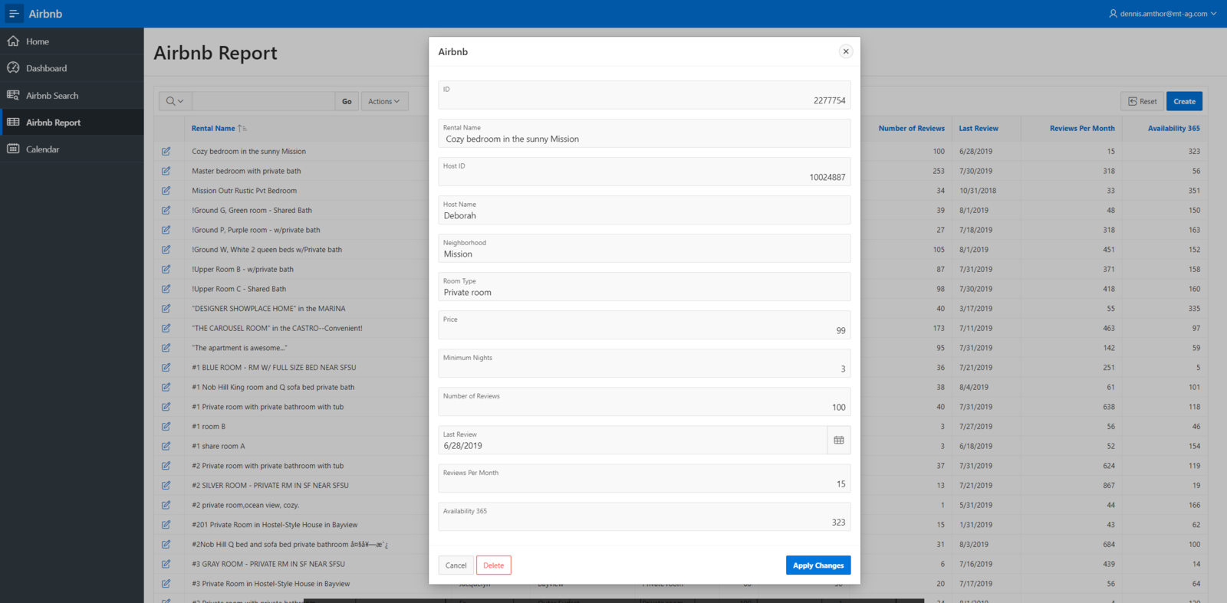Open the date picker calendar icon for Last Review
The image size is (1227, 603).
point(838,441)
